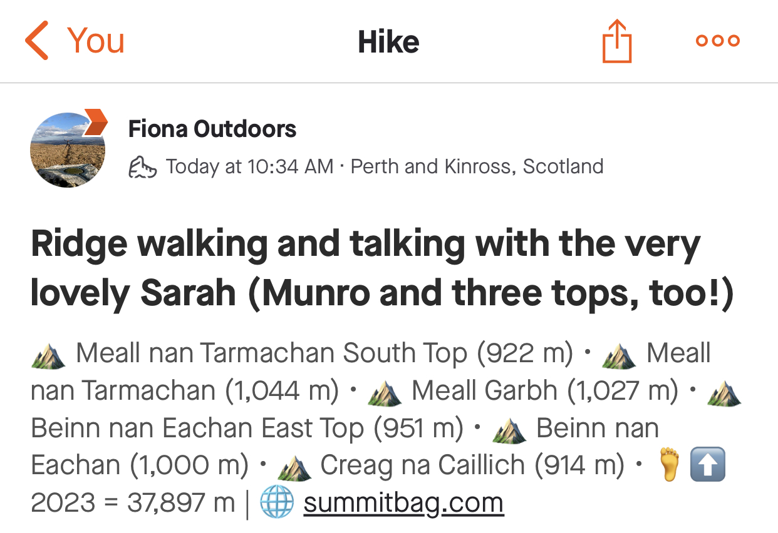Tap the Hike header title
This screenshot has height=533, width=778.
point(388,42)
